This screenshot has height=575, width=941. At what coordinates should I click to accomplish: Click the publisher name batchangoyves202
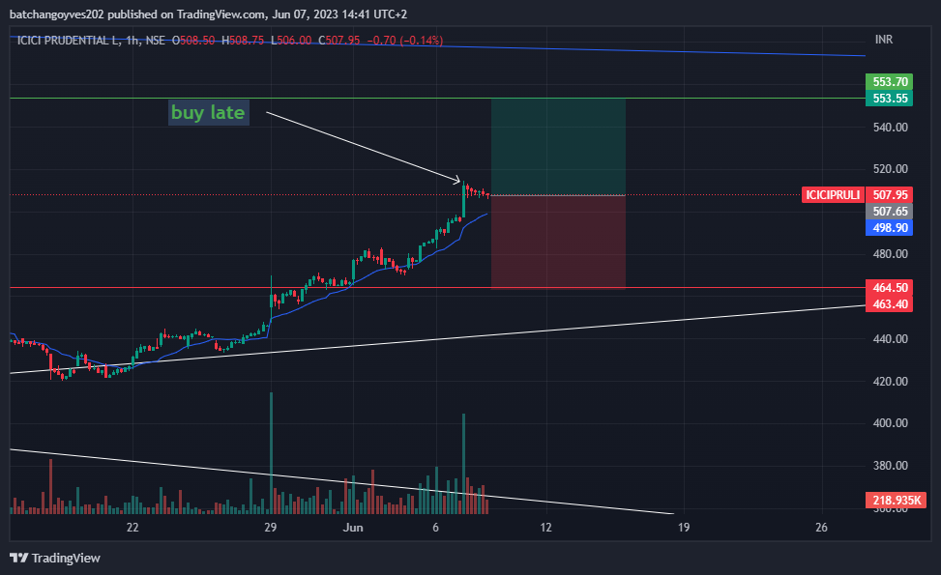click(x=57, y=14)
